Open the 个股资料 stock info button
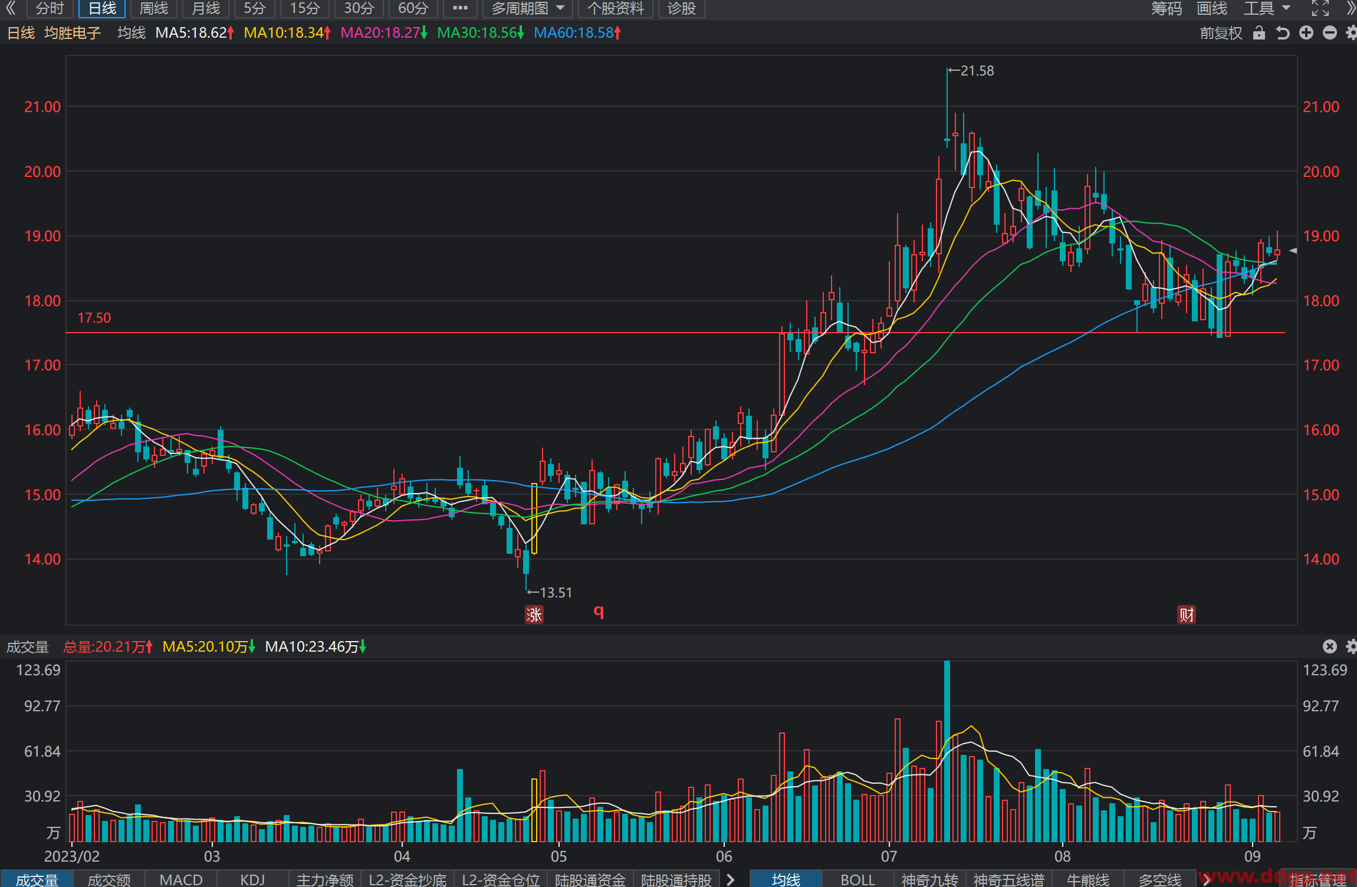 click(x=615, y=8)
